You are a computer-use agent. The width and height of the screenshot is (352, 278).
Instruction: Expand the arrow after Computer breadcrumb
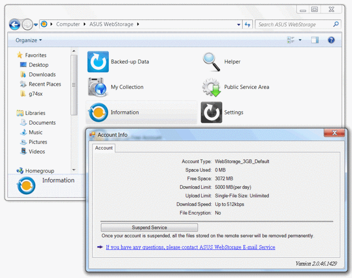pyautogui.click(x=85, y=24)
